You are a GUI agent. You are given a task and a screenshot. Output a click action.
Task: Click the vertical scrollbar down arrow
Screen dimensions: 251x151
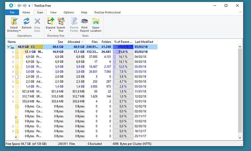[x=240, y=137]
